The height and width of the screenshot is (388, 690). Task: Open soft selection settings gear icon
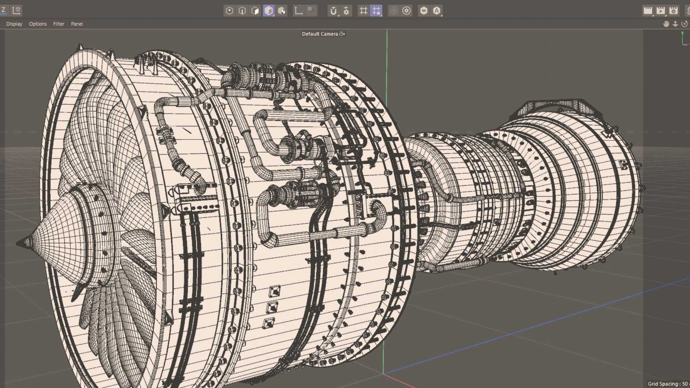pyautogui.click(x=406, y=11)
